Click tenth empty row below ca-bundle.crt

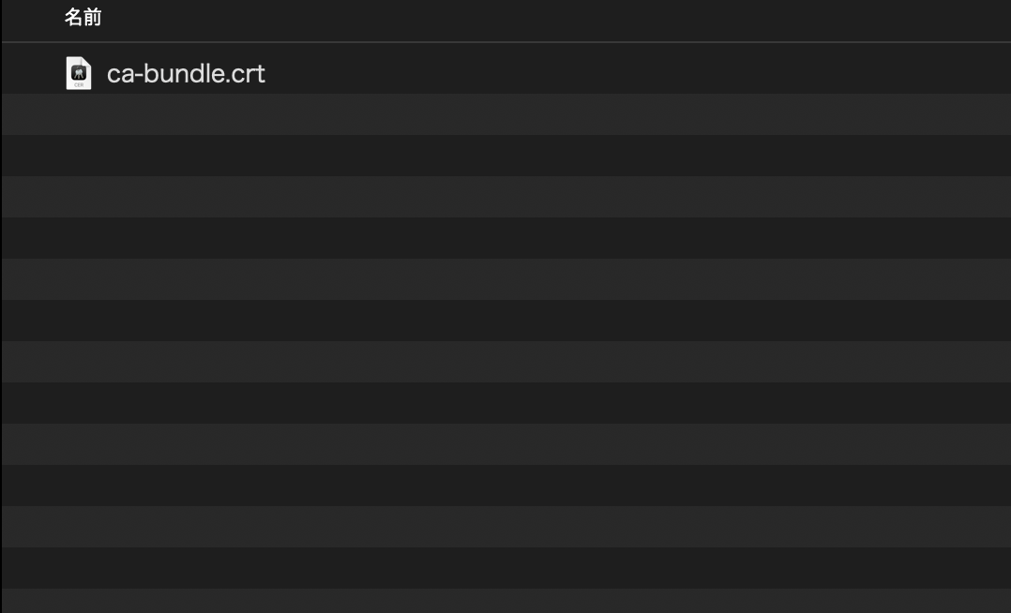click(x=506, y=486)
